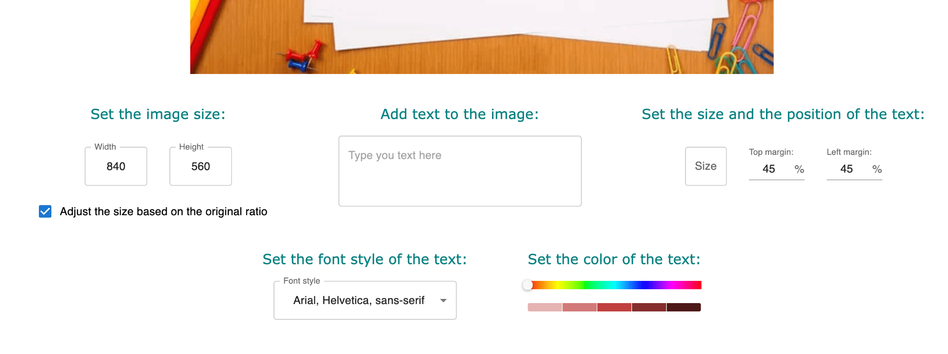
Task: Select the darkest maroon color swatch
Action: tap(684, 307)
